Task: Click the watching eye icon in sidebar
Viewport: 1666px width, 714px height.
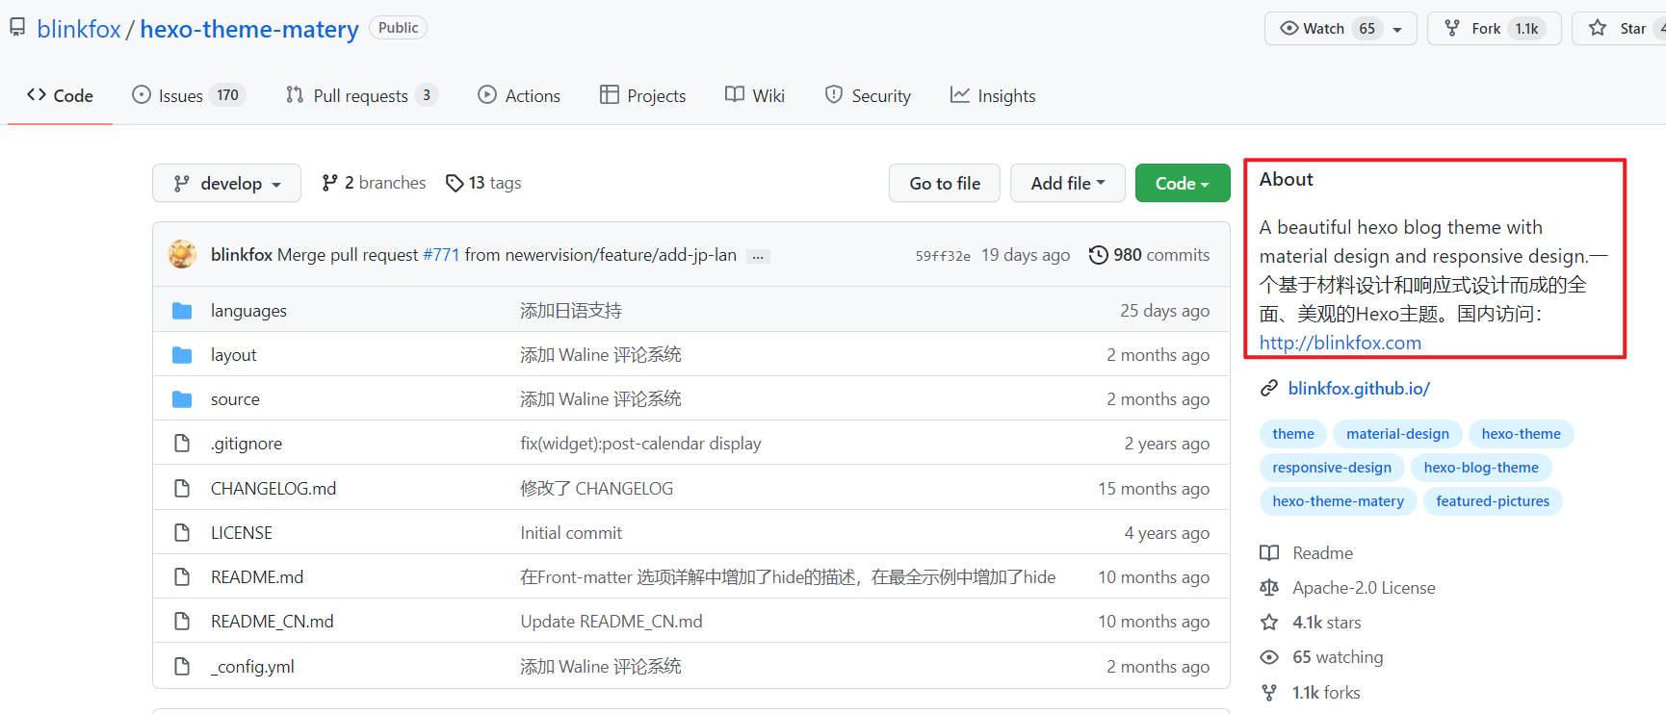Action: click(1269, 657)
